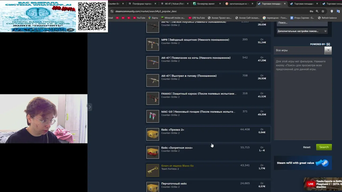
Task: Open FAMAS | Защитный каркас listing title
Action: tap(199, 94)
